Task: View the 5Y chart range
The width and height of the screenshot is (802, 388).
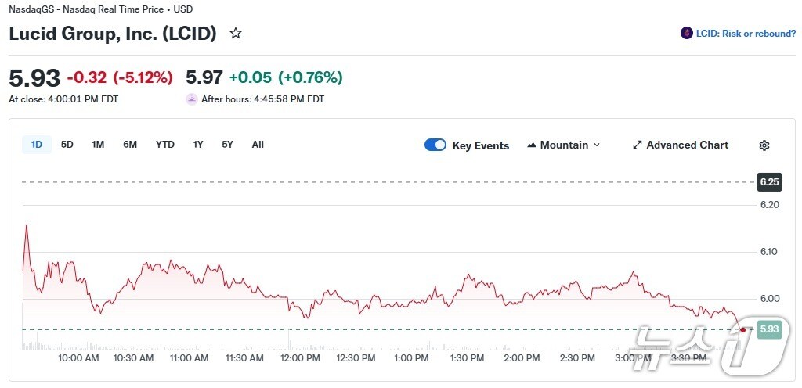Action: click(x=227, y=144)
